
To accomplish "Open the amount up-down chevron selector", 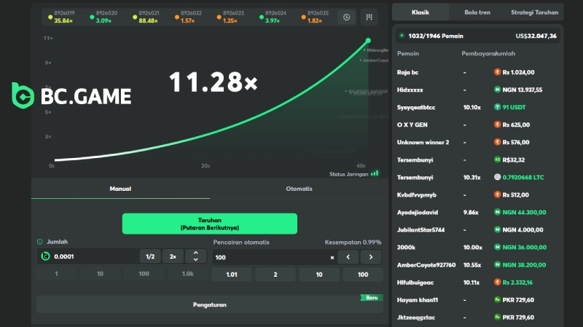I will pos(195,256).
